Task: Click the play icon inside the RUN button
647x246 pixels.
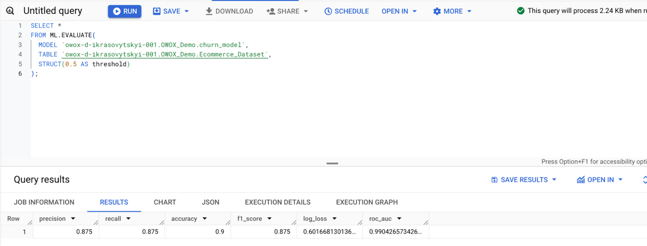Action: [117, 11]
